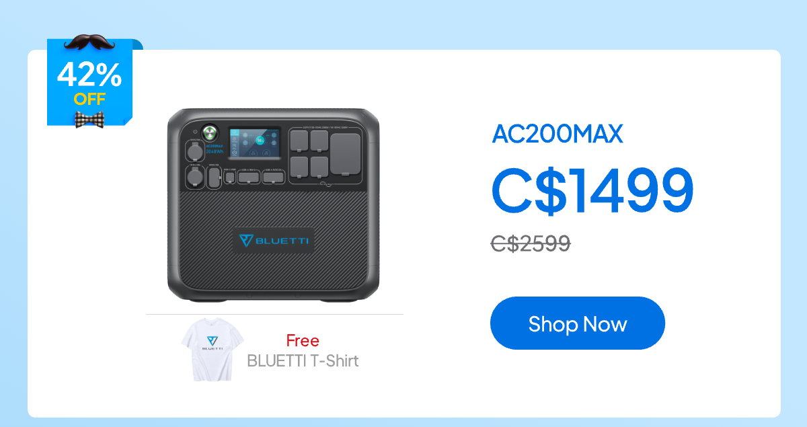This screenshot has width=807, height=427.
Task: Click the white BLUETTI T-shirt thumbnail
Action: pyautogui.click(x=212, y=351)
